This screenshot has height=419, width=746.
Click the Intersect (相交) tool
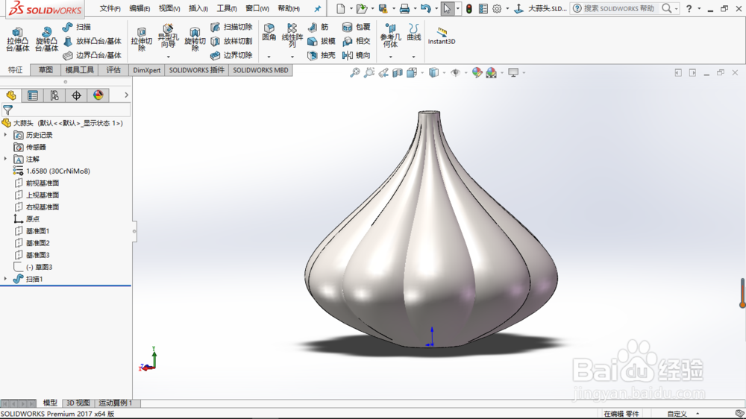coord(357,41)
